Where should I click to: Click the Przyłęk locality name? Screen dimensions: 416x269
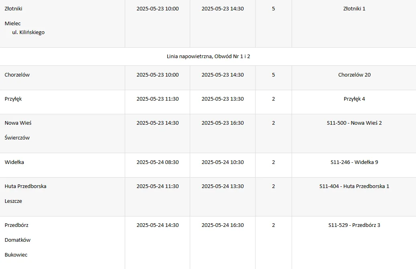pyautogui.click(x=13, y=99)
